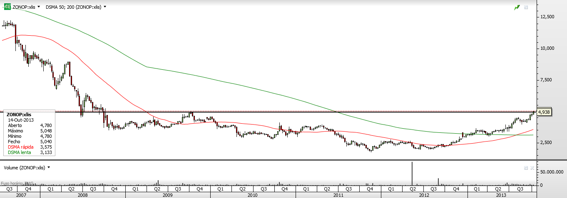This screenshot has width=567, height=198.
Task: Maximize the Volume panel
Action: click(x=526, y=168)
